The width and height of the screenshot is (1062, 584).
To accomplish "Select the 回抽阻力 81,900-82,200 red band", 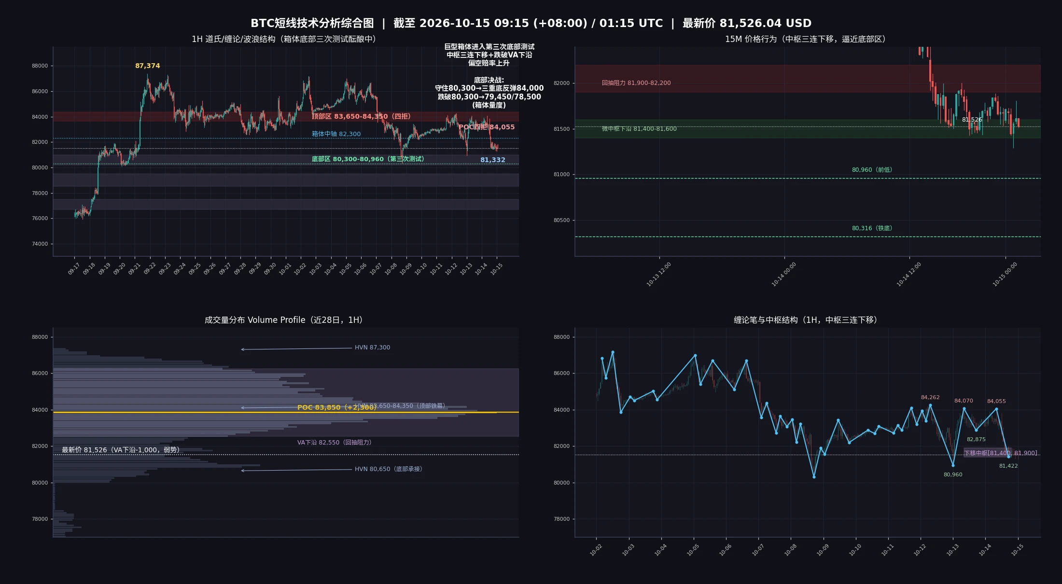I will point(807,78).
